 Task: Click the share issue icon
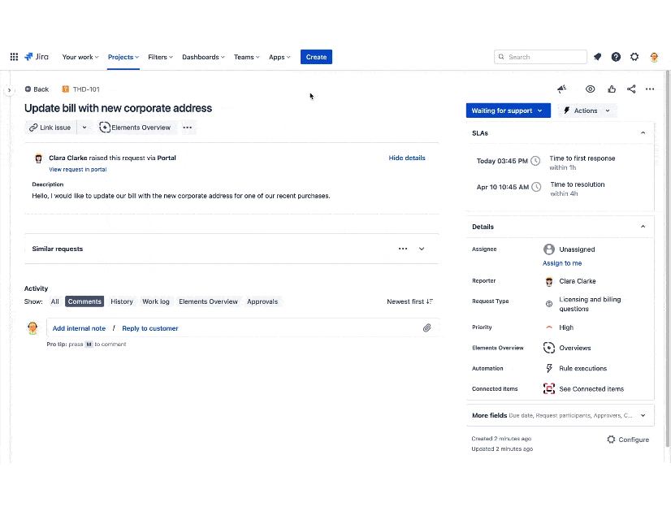631,89
